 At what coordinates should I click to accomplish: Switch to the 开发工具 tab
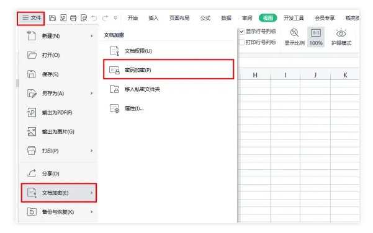[x=294, y=18]
